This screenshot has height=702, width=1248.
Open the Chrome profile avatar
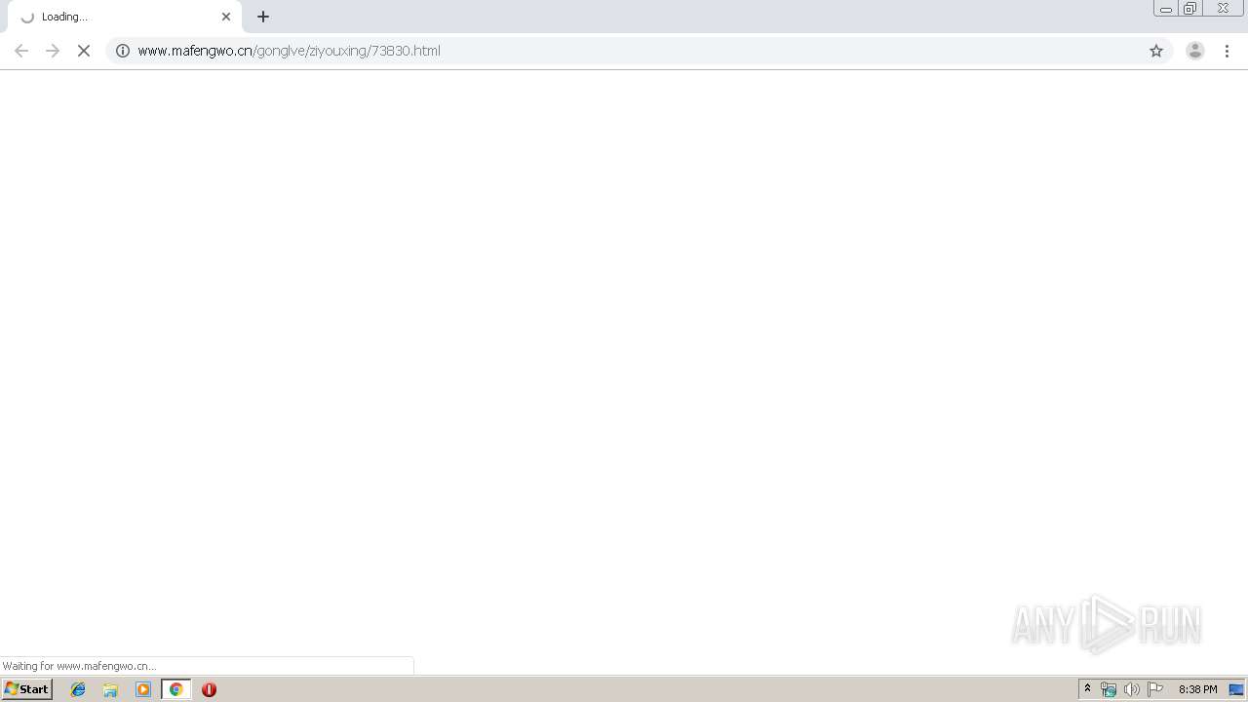[1195, 51]
